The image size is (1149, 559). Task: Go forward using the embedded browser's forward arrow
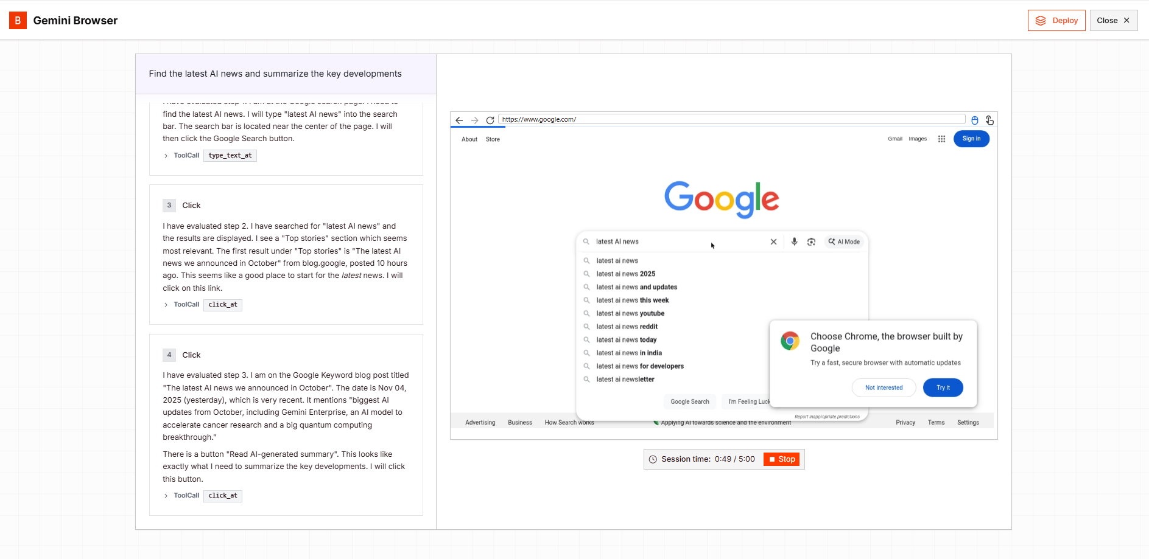point(475,120)
